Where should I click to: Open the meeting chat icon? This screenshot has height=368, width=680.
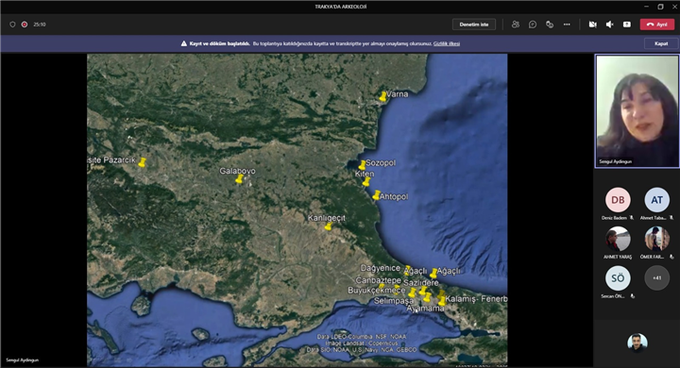[533, 25]
